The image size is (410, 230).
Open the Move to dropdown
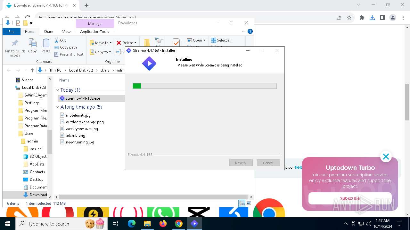click(101, 43)
